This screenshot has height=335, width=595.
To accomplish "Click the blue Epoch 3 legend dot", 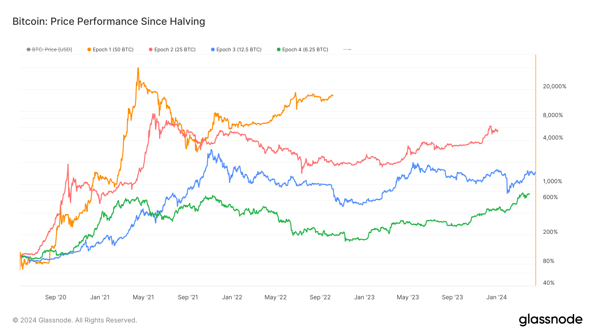I will [213, 50].
